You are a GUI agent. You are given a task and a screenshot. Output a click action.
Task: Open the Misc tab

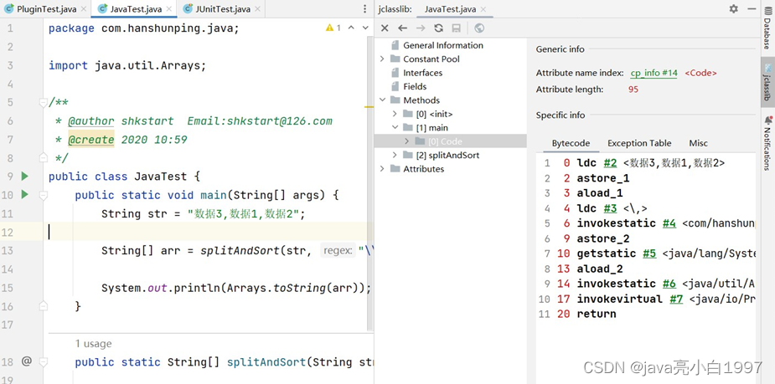(699, 143)
